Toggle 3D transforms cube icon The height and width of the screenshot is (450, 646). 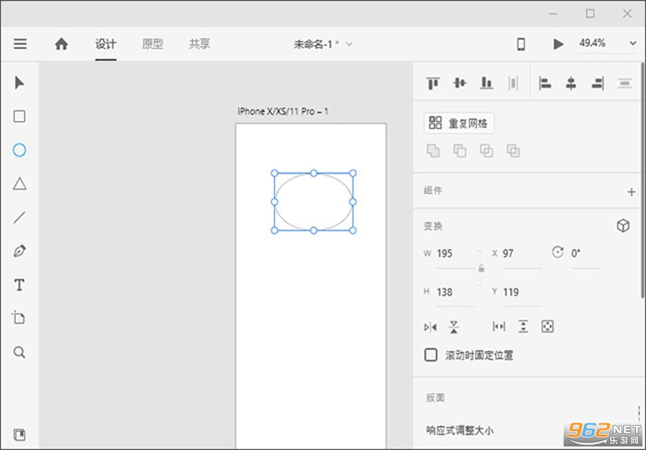(623, 226)
